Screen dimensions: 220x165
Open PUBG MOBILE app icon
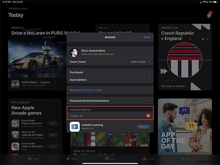pyautogui.click(x=15, y=84)
